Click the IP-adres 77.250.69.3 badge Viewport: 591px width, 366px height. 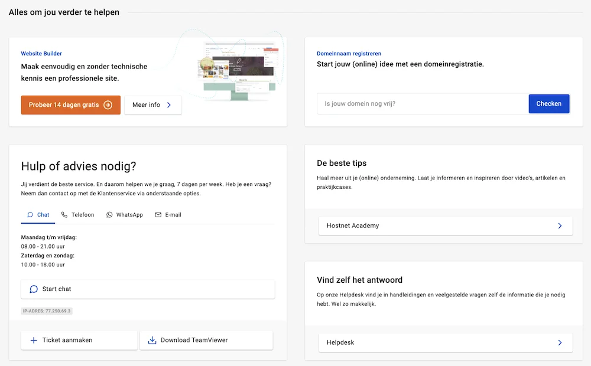(47, 311)
